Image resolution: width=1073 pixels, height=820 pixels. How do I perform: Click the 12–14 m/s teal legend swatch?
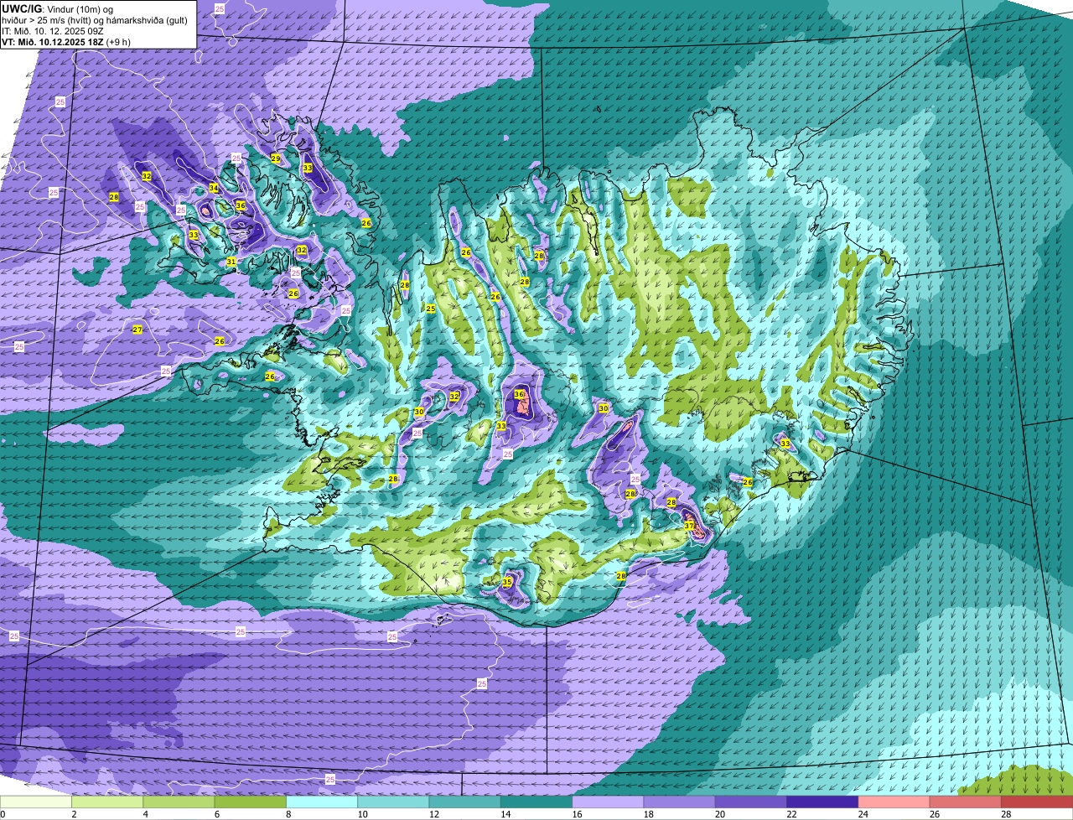click(464, 802)
